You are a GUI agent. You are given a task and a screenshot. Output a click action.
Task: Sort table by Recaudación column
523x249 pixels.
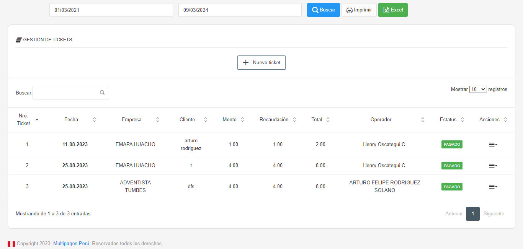tap(294, 120)
